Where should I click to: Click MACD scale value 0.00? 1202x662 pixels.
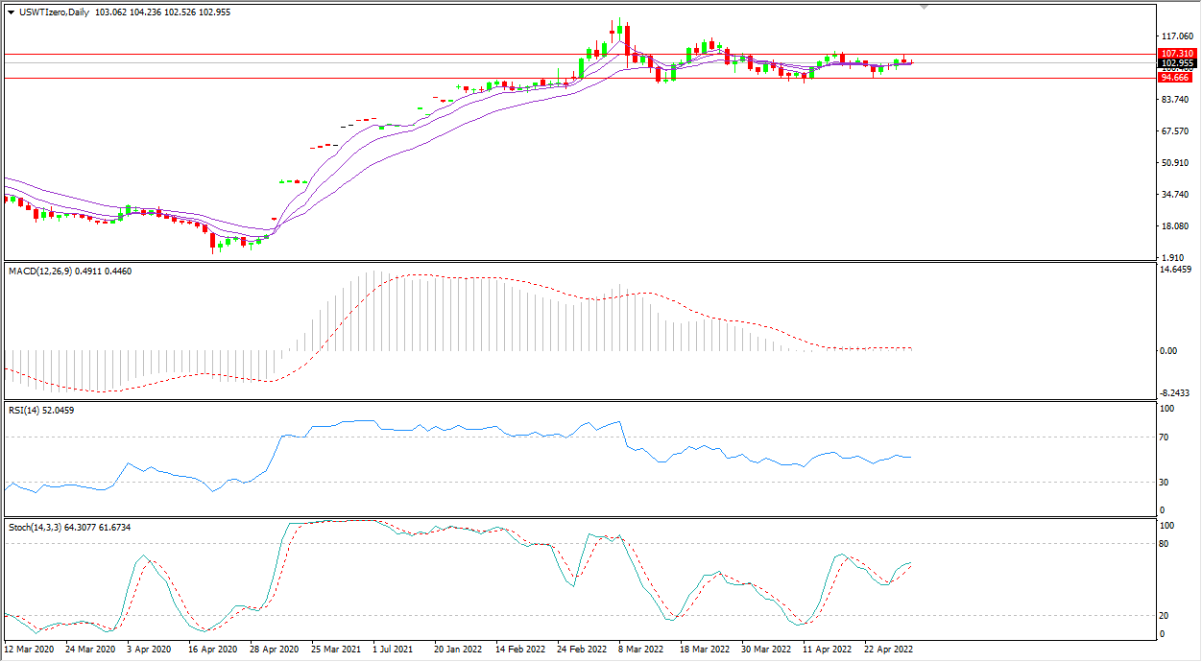point(1169,351)
